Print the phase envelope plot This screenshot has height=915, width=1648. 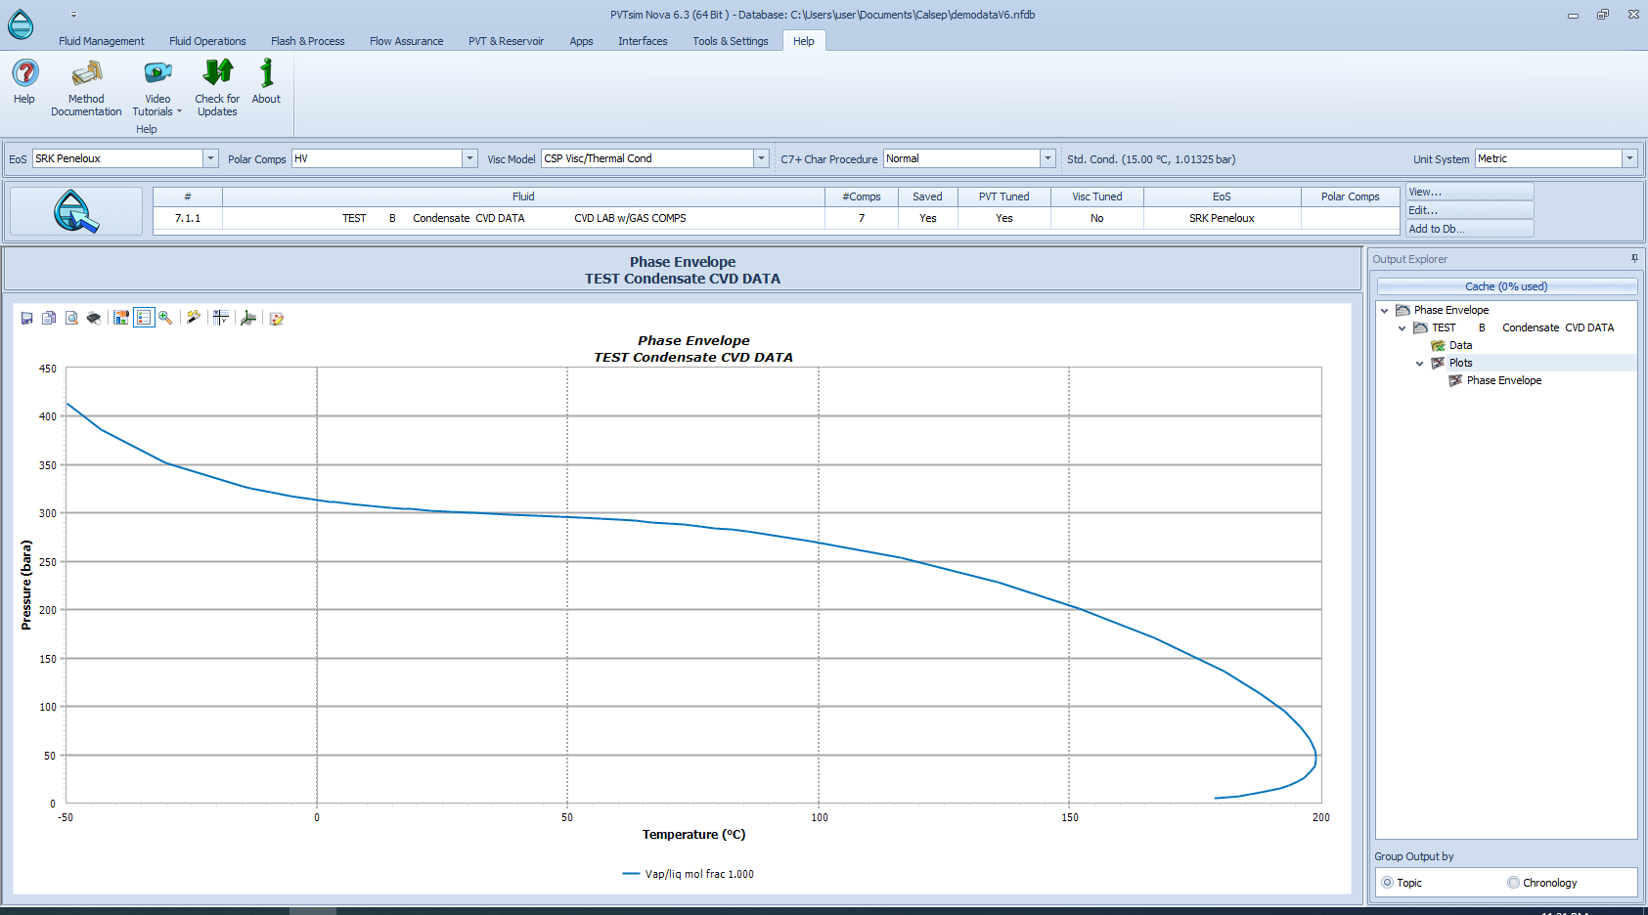point(94,318)
